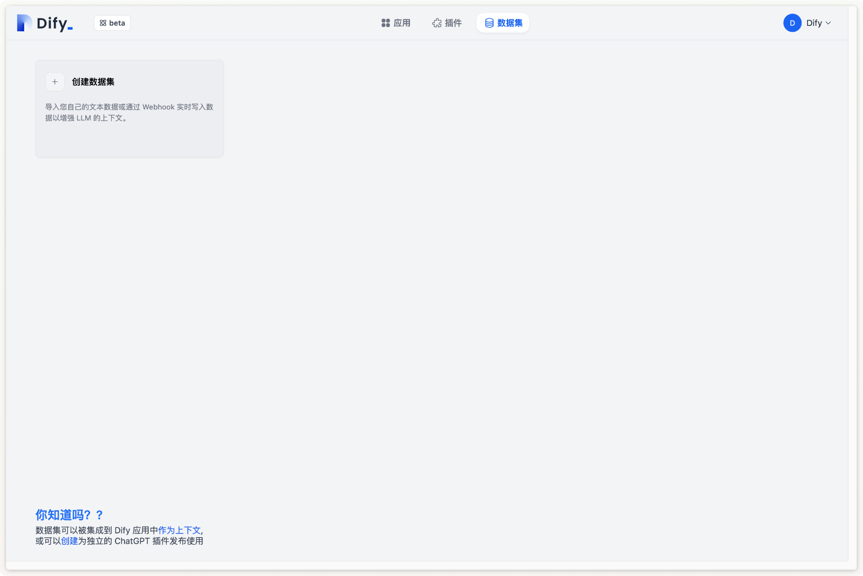Click the puzzle-piece 插件 icon
The width and height of the screenshot is (863, 576).
tap(437, 23)
